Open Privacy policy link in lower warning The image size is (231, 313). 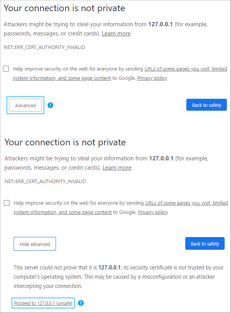pyautogui.click(x=153, y=212)
